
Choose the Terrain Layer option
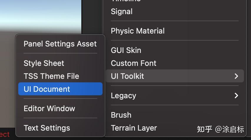(x=134, y=128)
